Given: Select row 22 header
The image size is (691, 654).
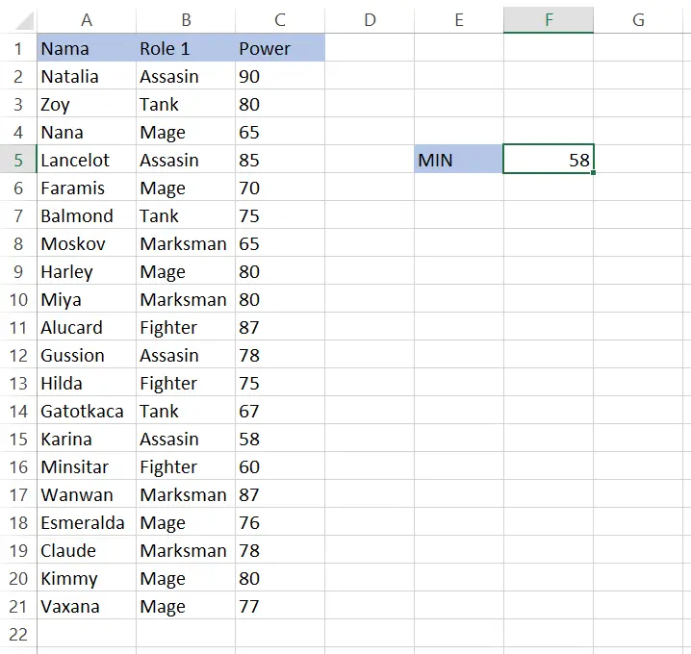Looking at the screenshot, I should [x=18, y=633].
